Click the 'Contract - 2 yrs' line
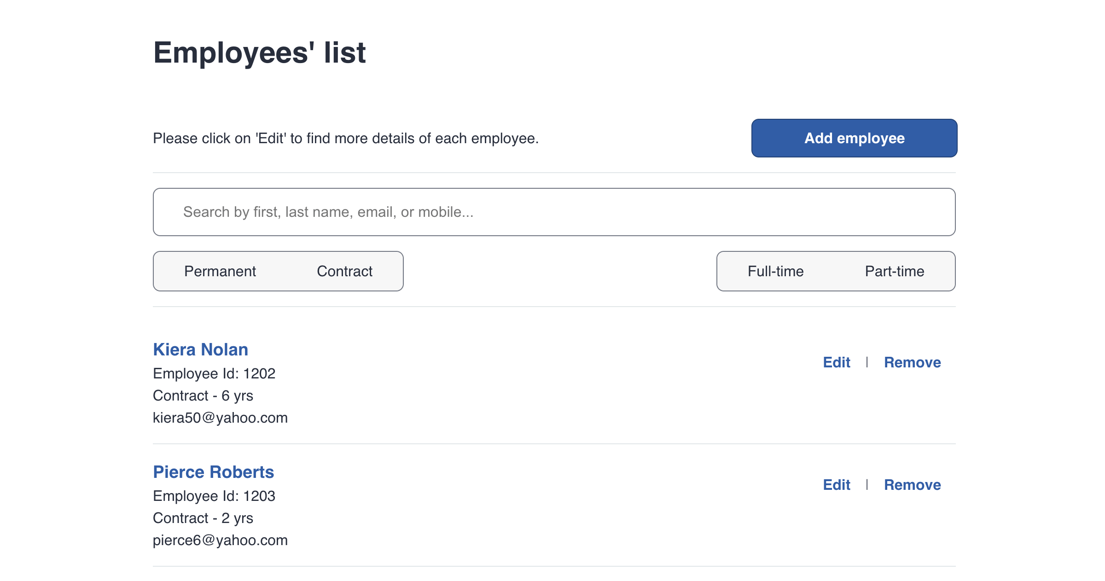This screenshot has width=1105, height=581. tap(203, 518)
